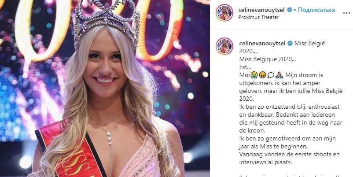Open the Miss België post photo
Screen dimensions: 353x177
[x=105, y=88]
